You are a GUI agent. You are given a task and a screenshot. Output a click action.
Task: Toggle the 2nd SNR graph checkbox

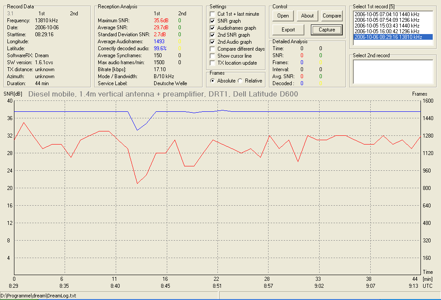(212, 35)
